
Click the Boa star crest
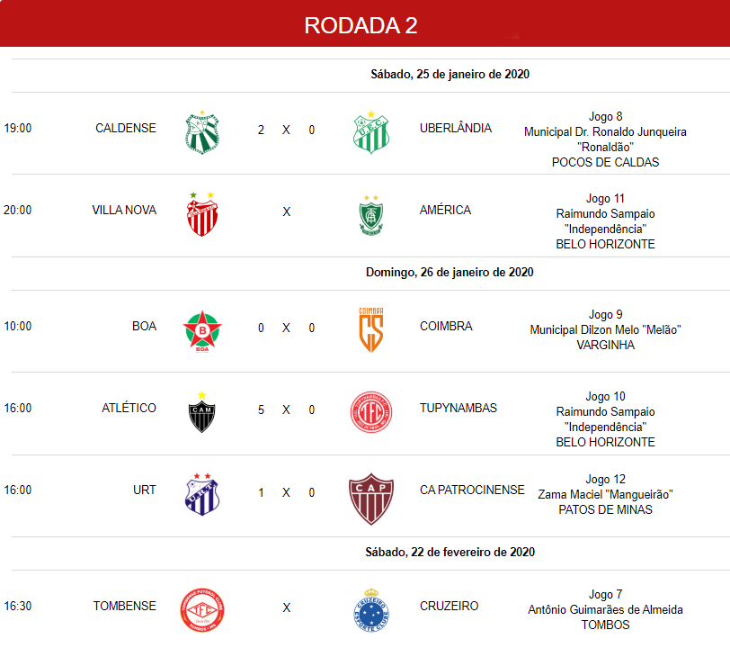202,331
